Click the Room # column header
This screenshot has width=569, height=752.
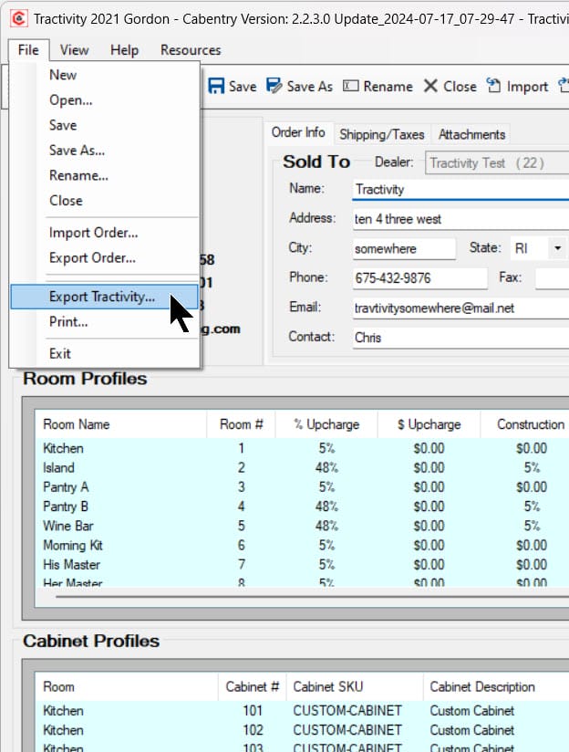click(x=241, y=424)
